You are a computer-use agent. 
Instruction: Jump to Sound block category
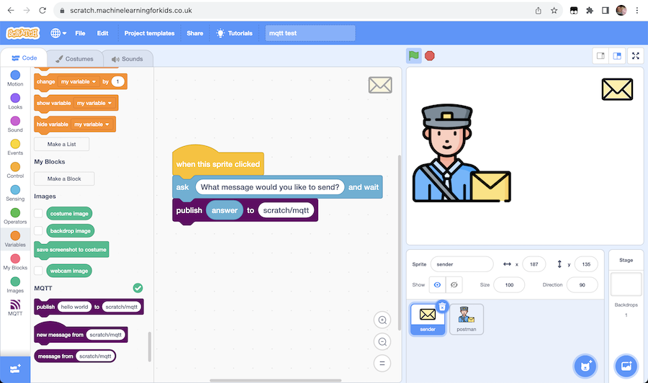click(x=15, y=124)
